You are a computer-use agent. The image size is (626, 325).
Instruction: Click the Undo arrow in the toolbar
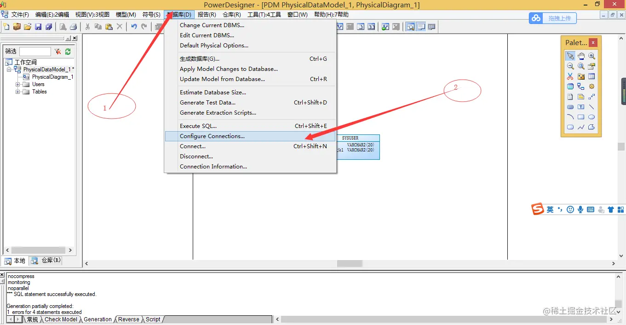click(x=134, y=26)
